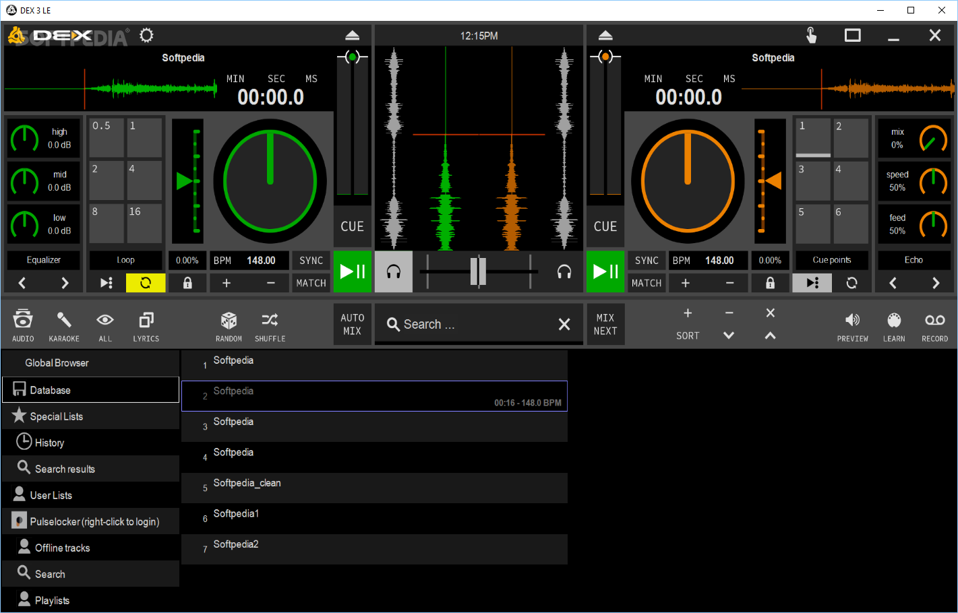Pick a random track with dice icon
The image size is (958, 613).
pos(229,325)
